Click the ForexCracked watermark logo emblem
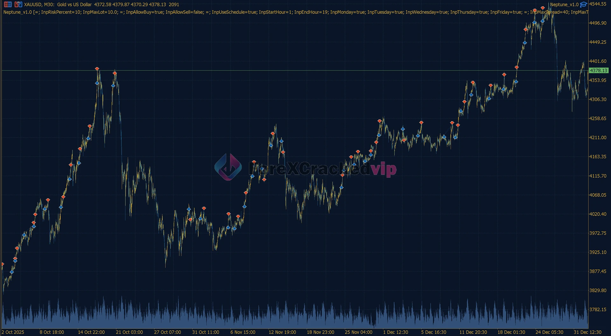Viewport: 611px width, 336px height. coord(228,167)
